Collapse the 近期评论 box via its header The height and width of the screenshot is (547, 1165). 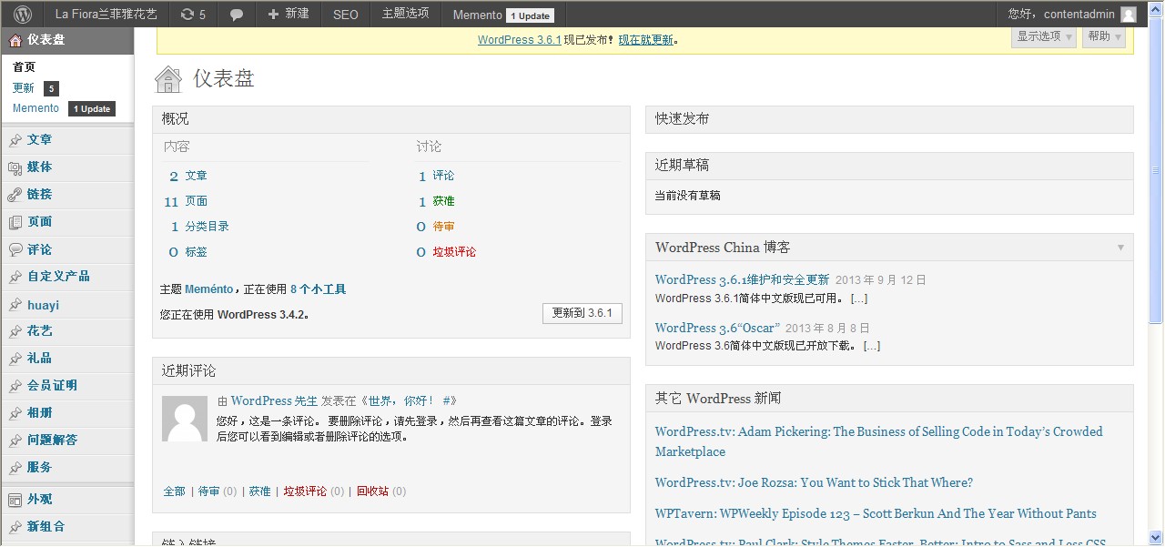(x=391, y=371)
